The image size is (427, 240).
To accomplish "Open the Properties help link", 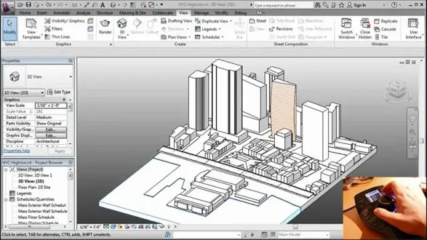I will (17, 151).
